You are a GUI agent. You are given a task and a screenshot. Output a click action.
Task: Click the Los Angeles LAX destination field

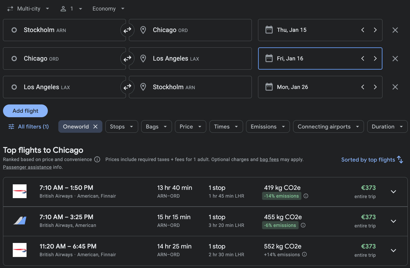pyautogui.click(x=190, y=59)
